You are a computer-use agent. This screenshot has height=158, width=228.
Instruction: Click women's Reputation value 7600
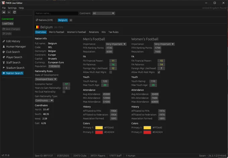tap(158, 52)
